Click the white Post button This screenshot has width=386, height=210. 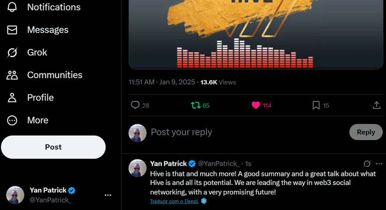[53, 147]
